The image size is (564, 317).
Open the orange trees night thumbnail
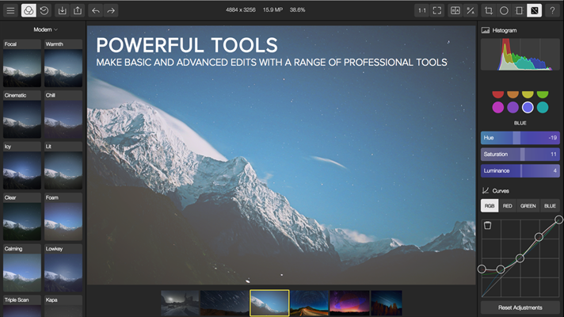pos(387,303)
